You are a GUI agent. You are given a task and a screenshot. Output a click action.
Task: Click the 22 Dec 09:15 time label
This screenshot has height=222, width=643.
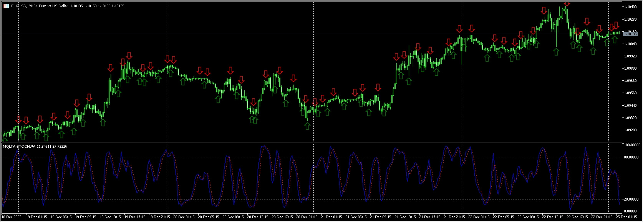(528, 217)
